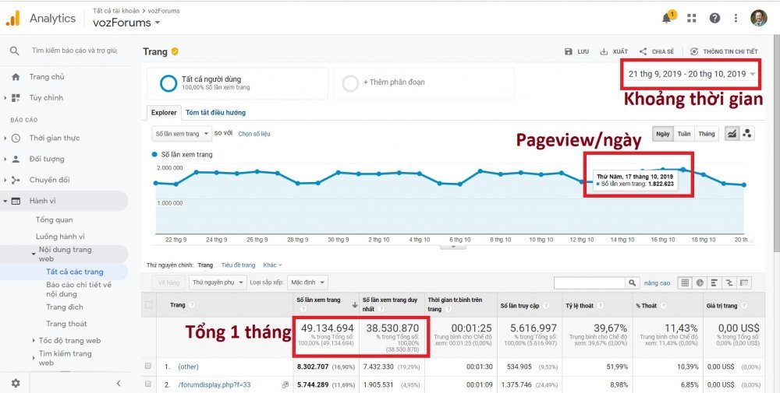Open the (other) page link
The height and width of the screenshot is (393, 780).
[x=188, y=367]
